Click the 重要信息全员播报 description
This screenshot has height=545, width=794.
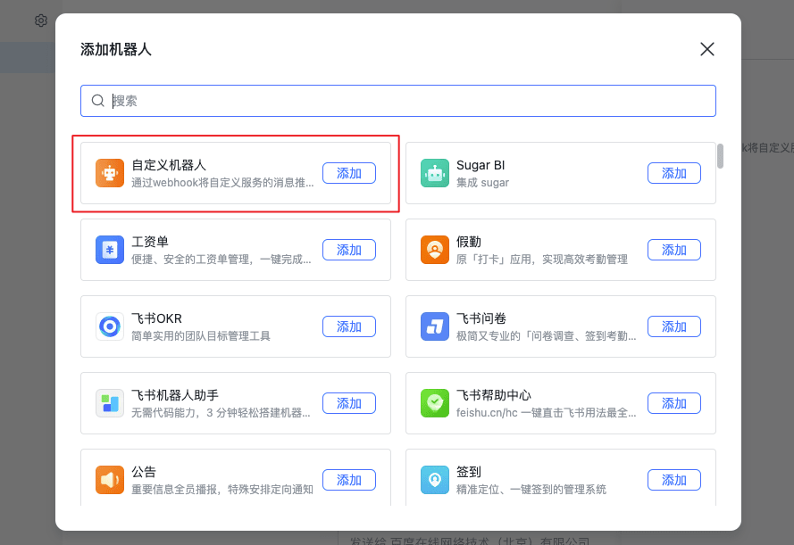222,490
